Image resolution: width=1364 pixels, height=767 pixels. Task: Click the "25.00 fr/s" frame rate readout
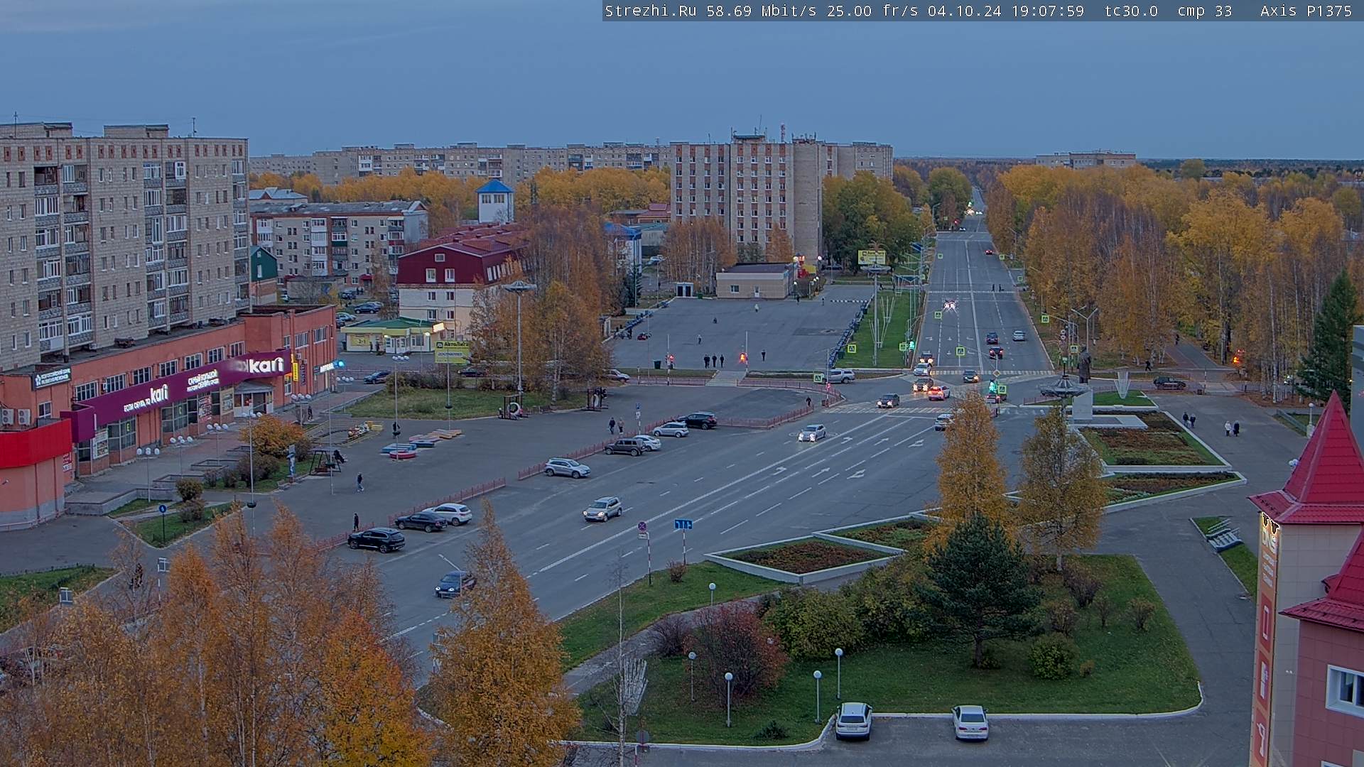click(x=872, y=11)
